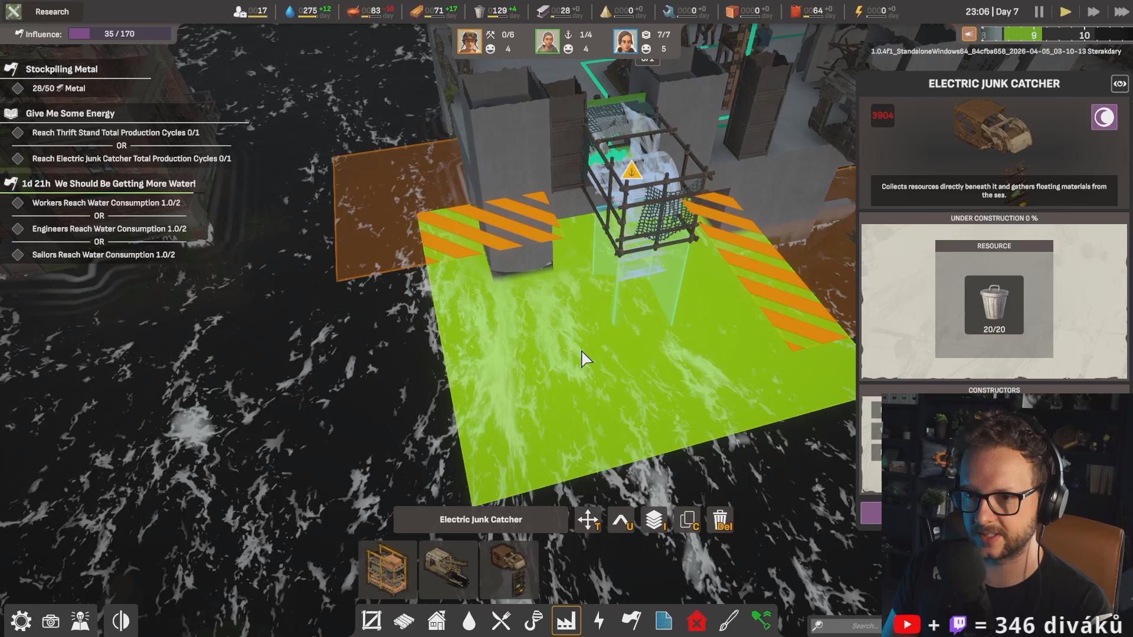The width and height of the screenshot is (1133, 637).
Task: Activate the red demolish house tool
Action: tap(696, 621)
